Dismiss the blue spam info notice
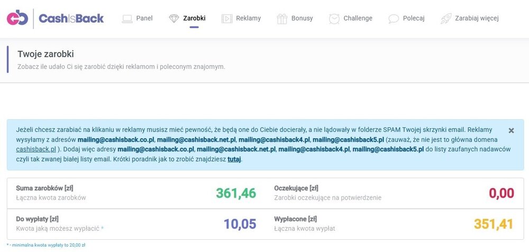 (511, 130)
